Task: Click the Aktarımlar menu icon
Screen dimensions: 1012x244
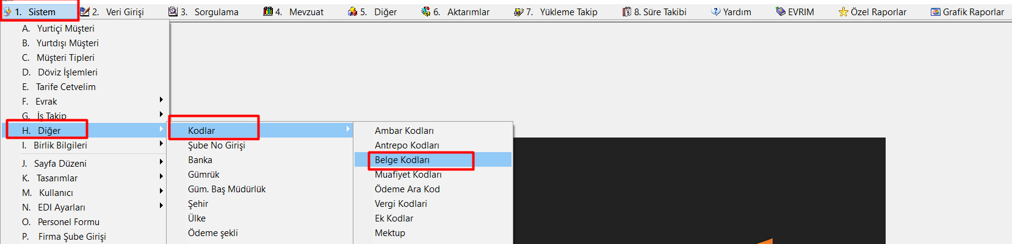Action: point(426,12)
